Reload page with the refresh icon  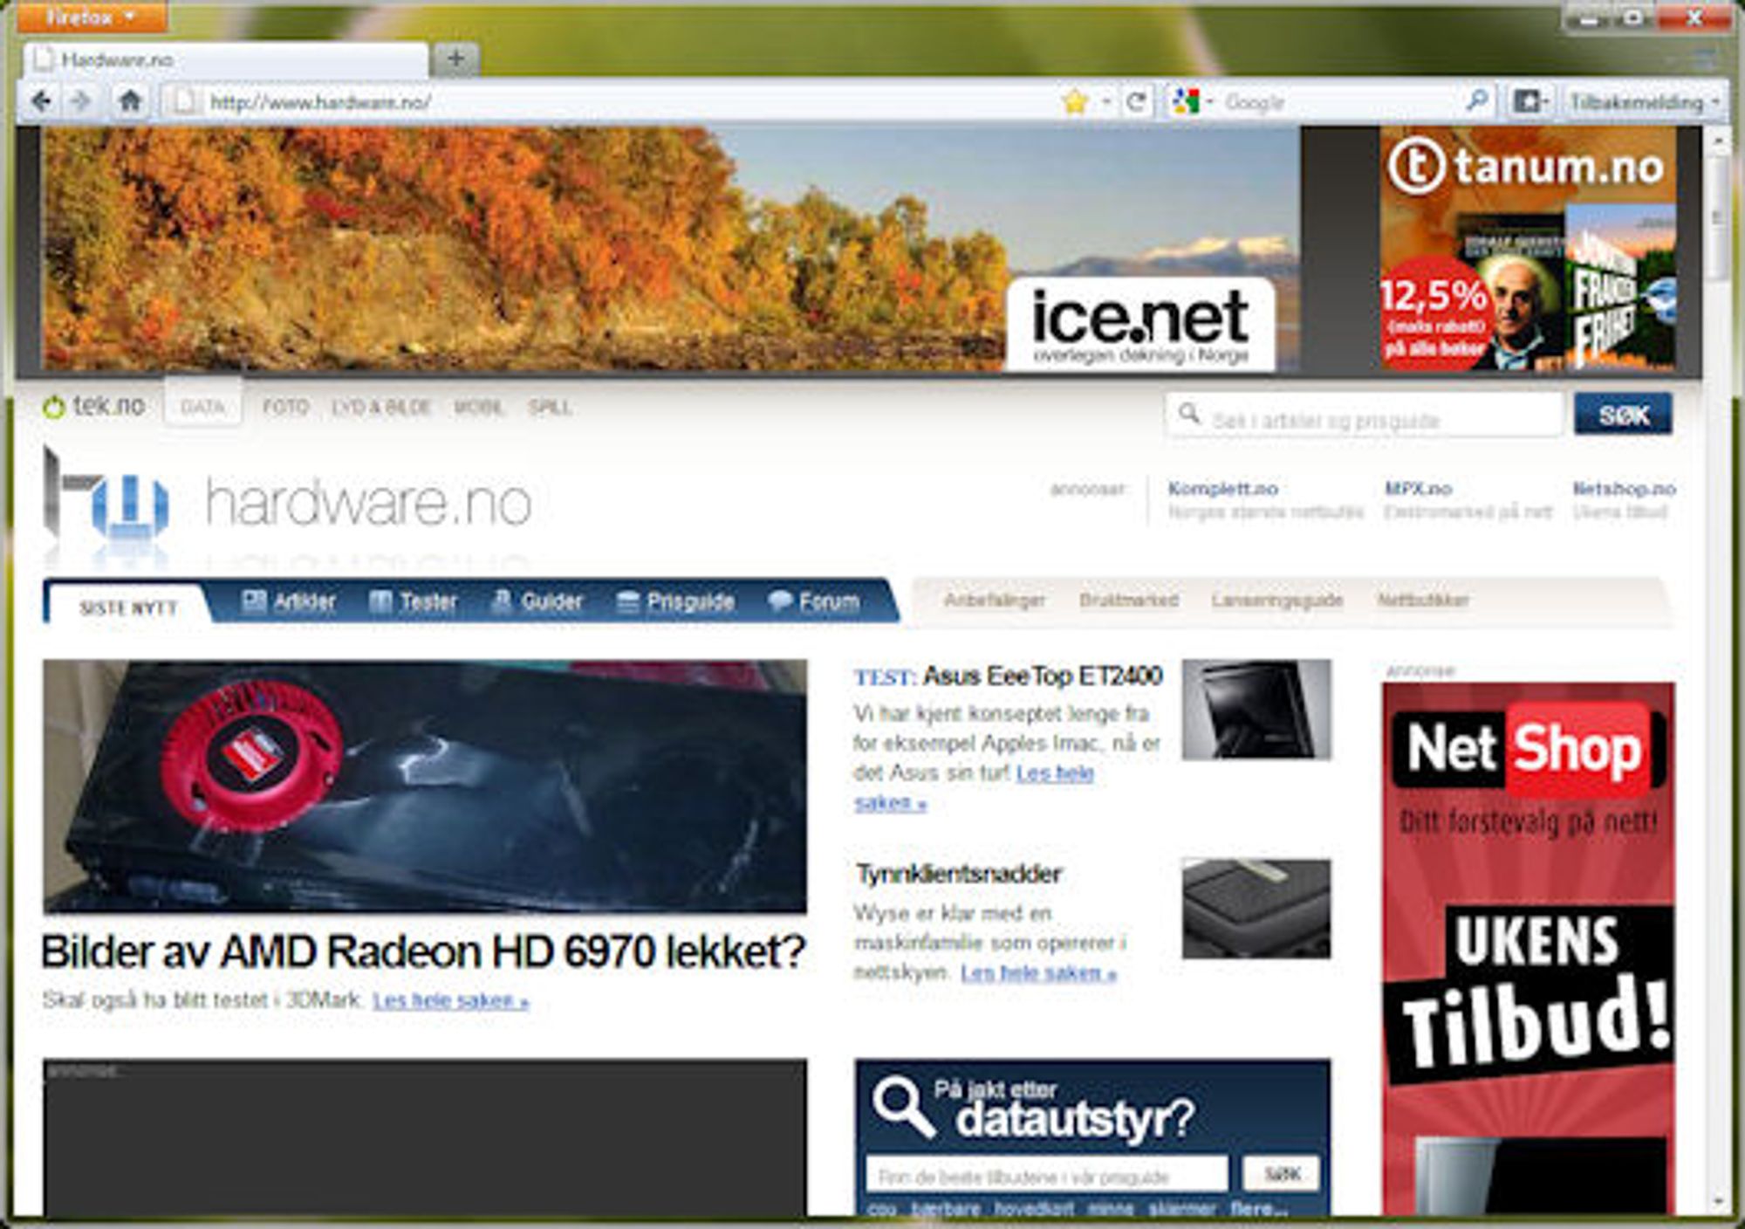[x=1136, y=103]
